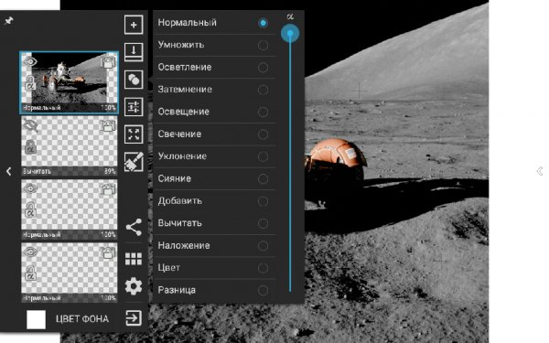Open the white background color swatch

[x=36, y=319]
